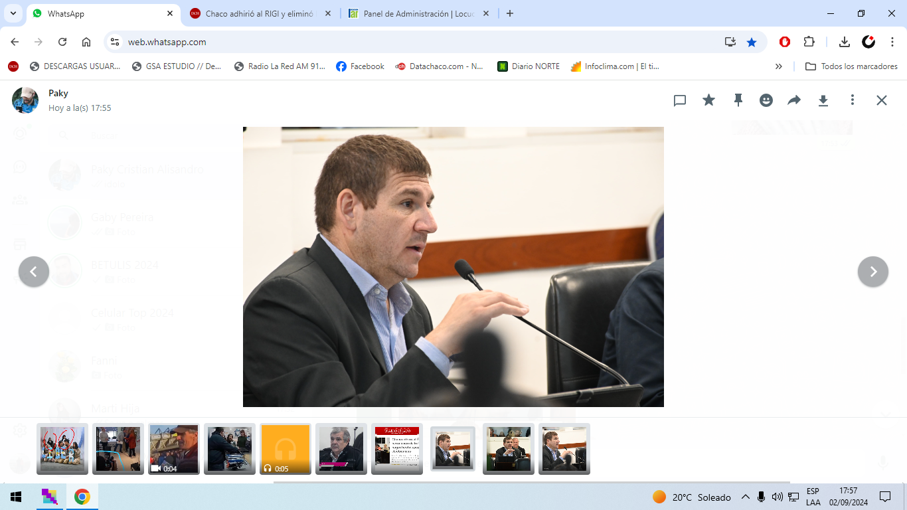Open the GSA ESTUDIO bookmark
The image size is (907, 510).
177,66
